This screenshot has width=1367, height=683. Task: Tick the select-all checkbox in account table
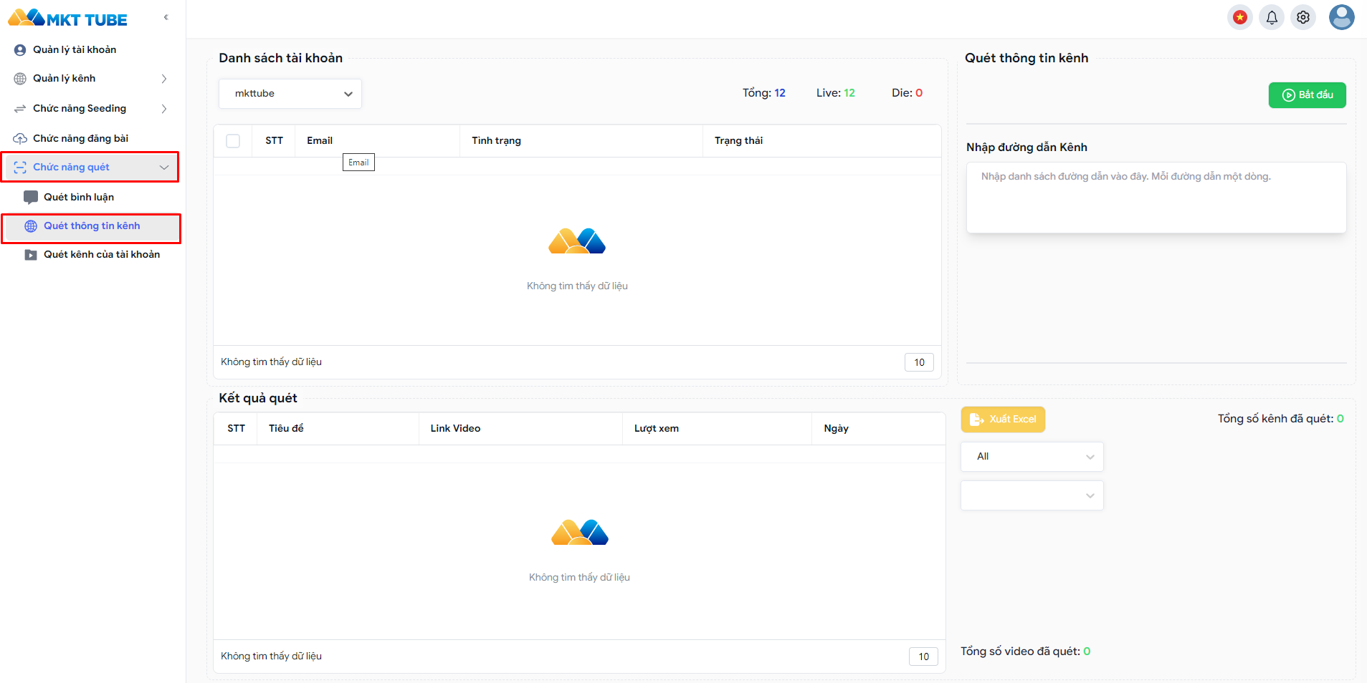pyautogui.click(x=233, y=141)
